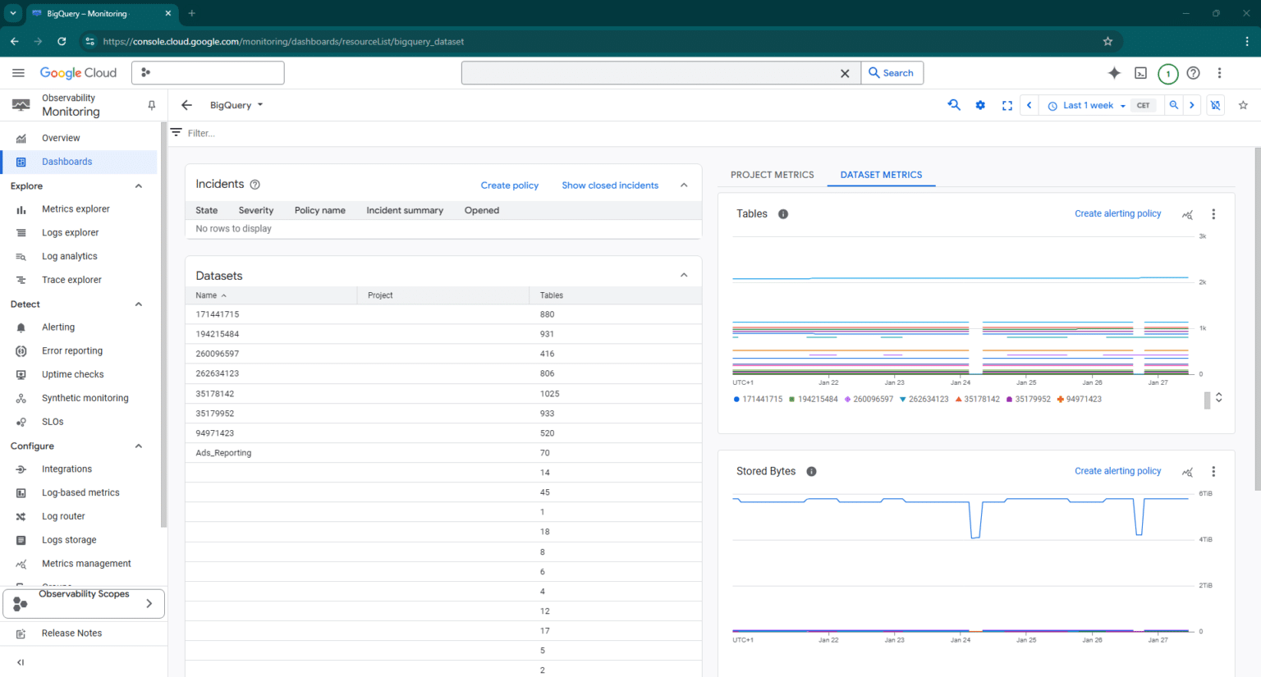The width and height of the screenshot is (1261, 677).
Task: Open the Gemini assistant spark icon
Action: [x=1114, y=73]
